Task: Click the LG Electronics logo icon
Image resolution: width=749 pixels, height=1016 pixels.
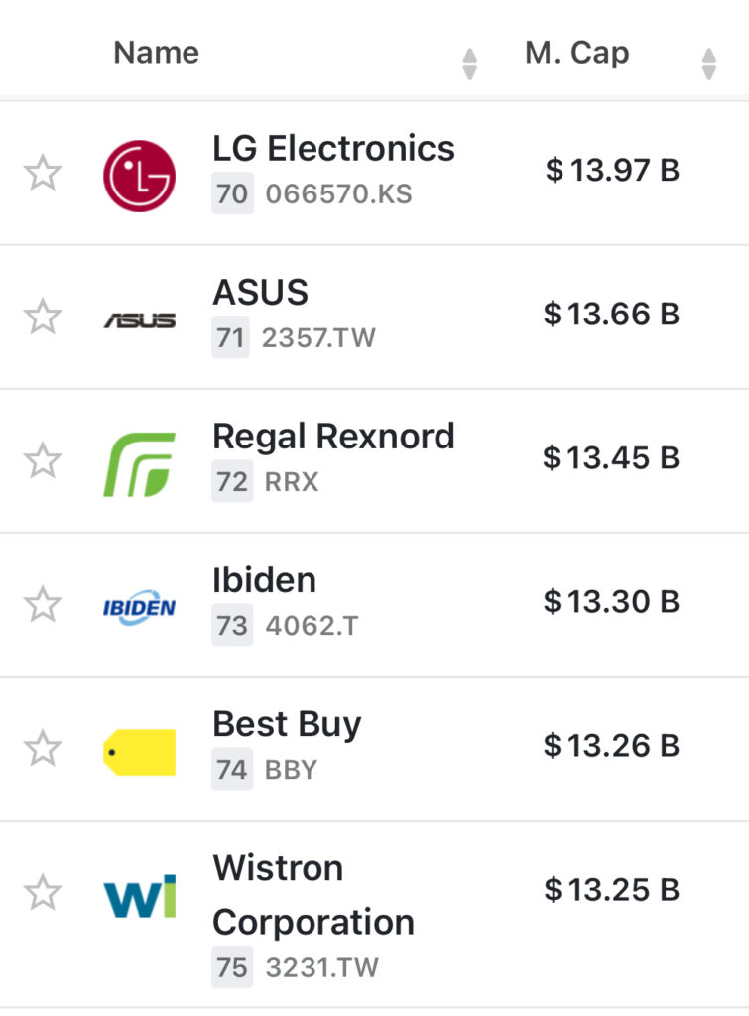Action: click(x=139, y=176)
